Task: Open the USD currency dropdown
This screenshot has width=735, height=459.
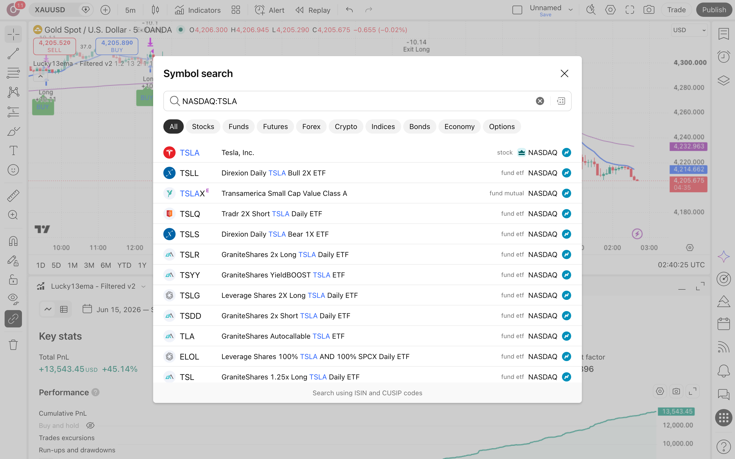Action: tap(689, 30)
